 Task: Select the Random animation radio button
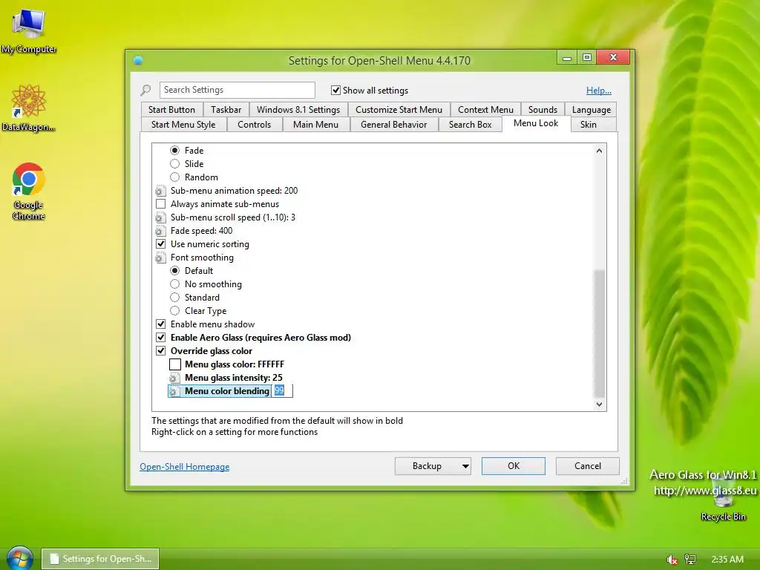175,177
